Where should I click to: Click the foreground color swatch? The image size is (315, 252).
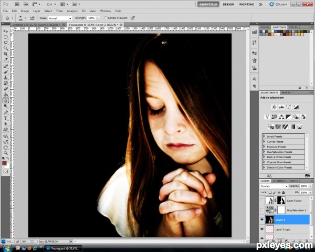click(x=4, y=163)
